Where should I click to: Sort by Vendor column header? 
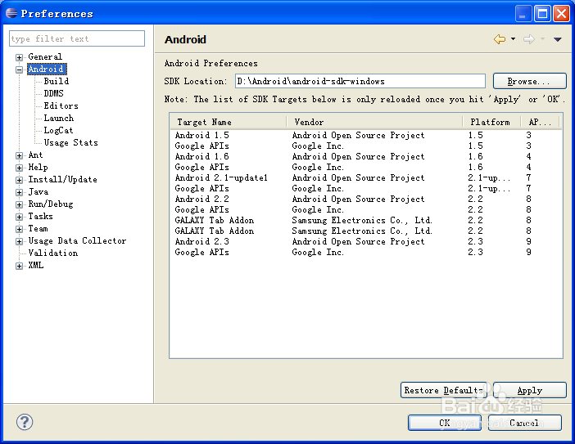pos(374,122)
